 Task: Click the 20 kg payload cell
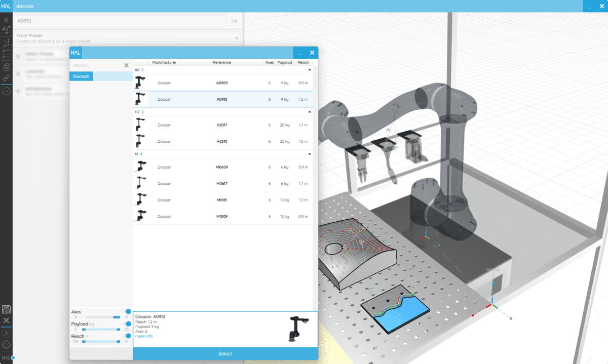coord(285,125)
